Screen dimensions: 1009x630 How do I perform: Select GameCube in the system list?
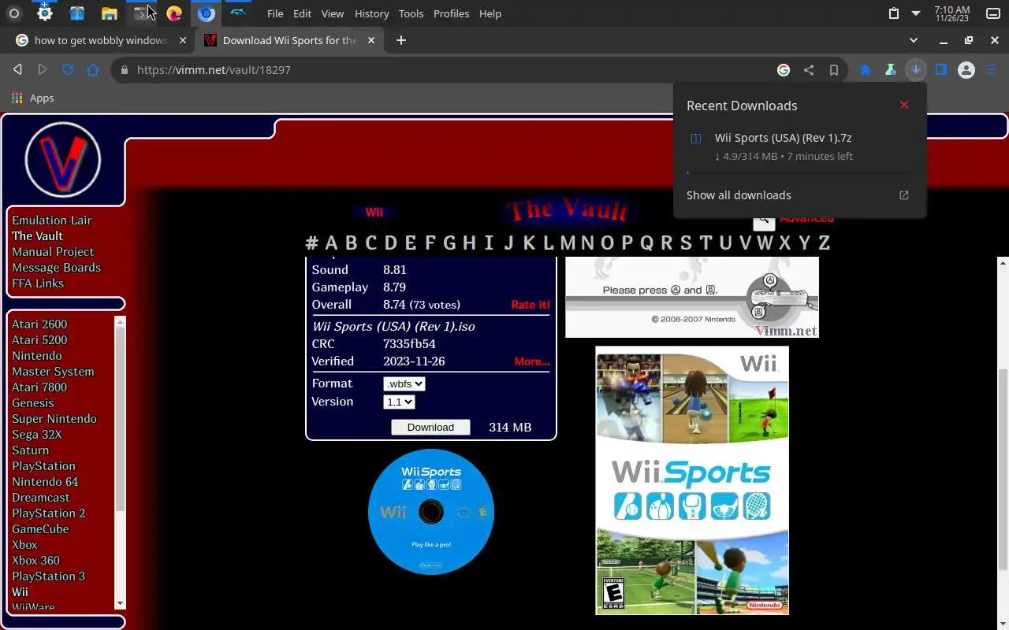(x=40, y=529)
